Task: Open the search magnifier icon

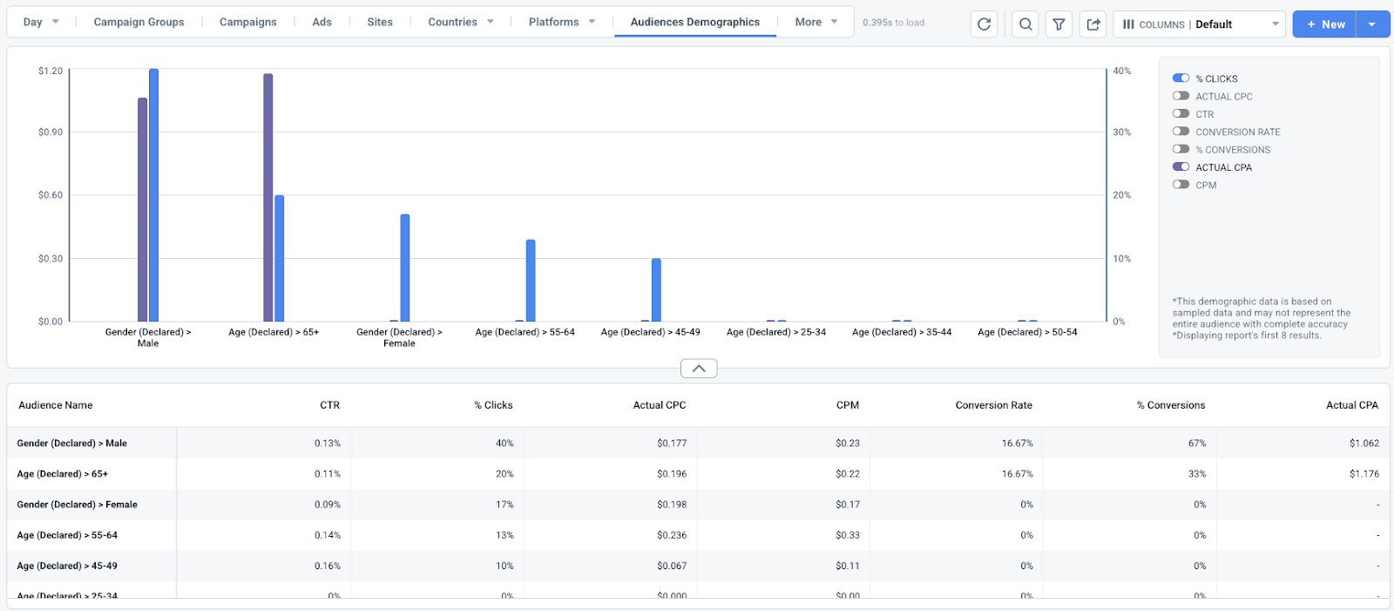Action: (x=1025, y=24)
